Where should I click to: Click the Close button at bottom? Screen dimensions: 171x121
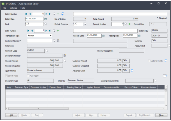161,115
